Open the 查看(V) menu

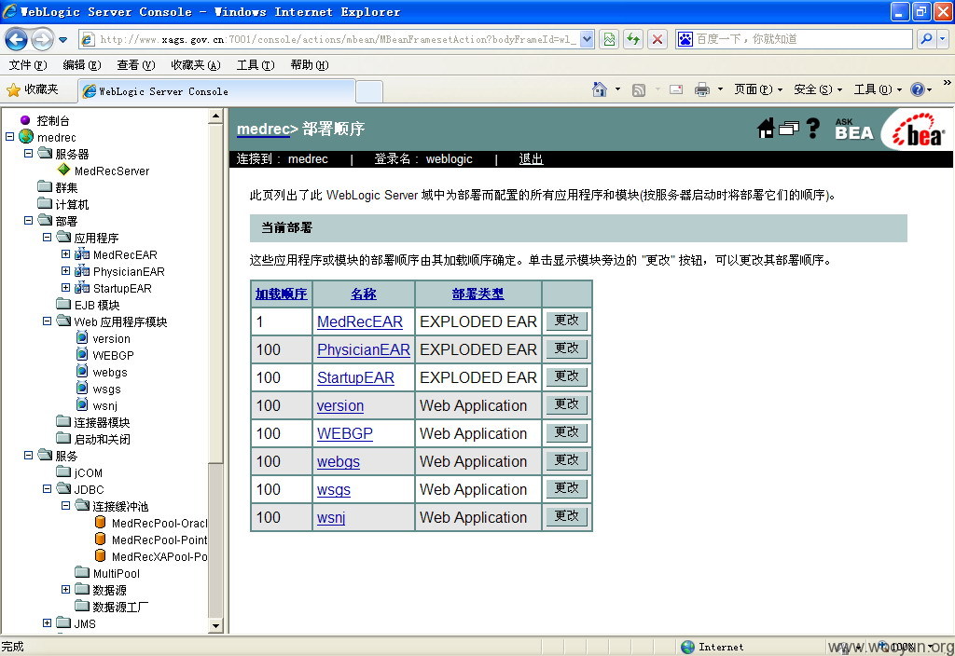[x=136, y=65]
